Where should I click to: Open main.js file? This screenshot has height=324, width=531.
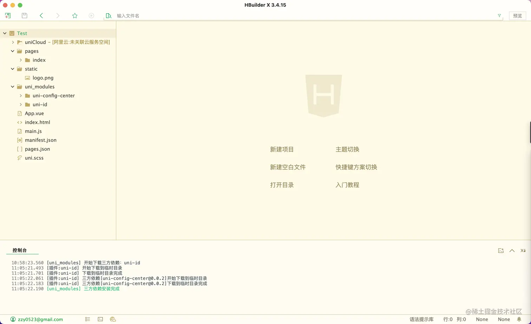33,131
